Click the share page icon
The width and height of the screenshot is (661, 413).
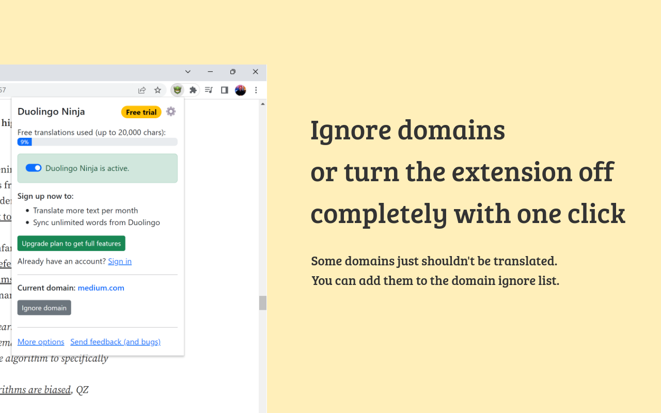pyautogui.click(x=142, y=90)
